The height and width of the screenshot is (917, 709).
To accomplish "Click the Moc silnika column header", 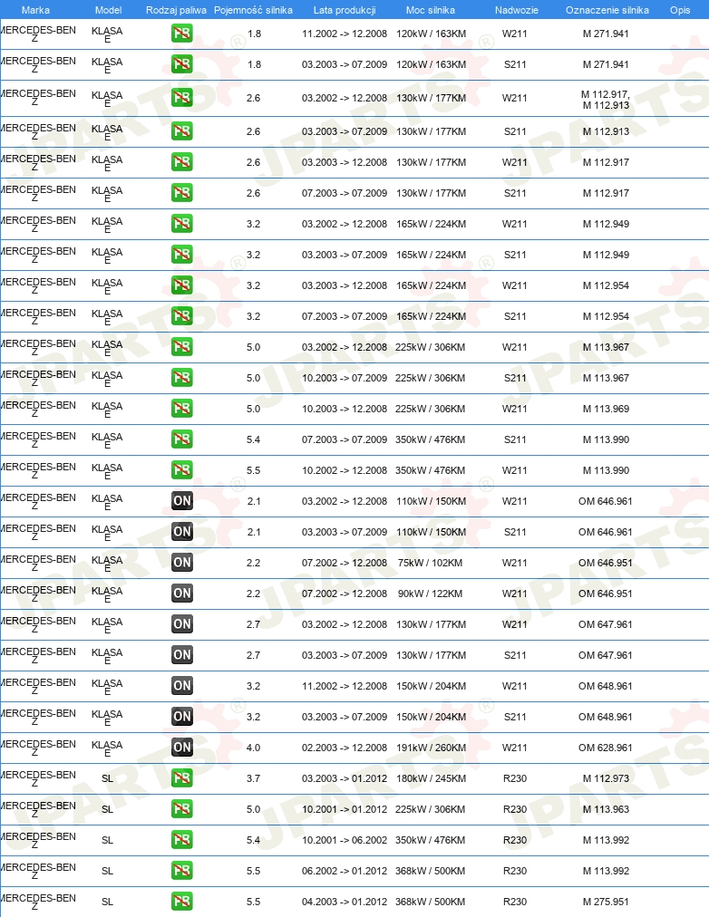I will 431,10.
